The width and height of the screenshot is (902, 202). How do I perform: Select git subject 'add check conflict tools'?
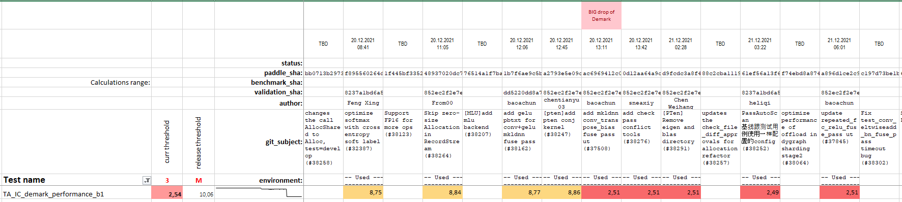641,142
